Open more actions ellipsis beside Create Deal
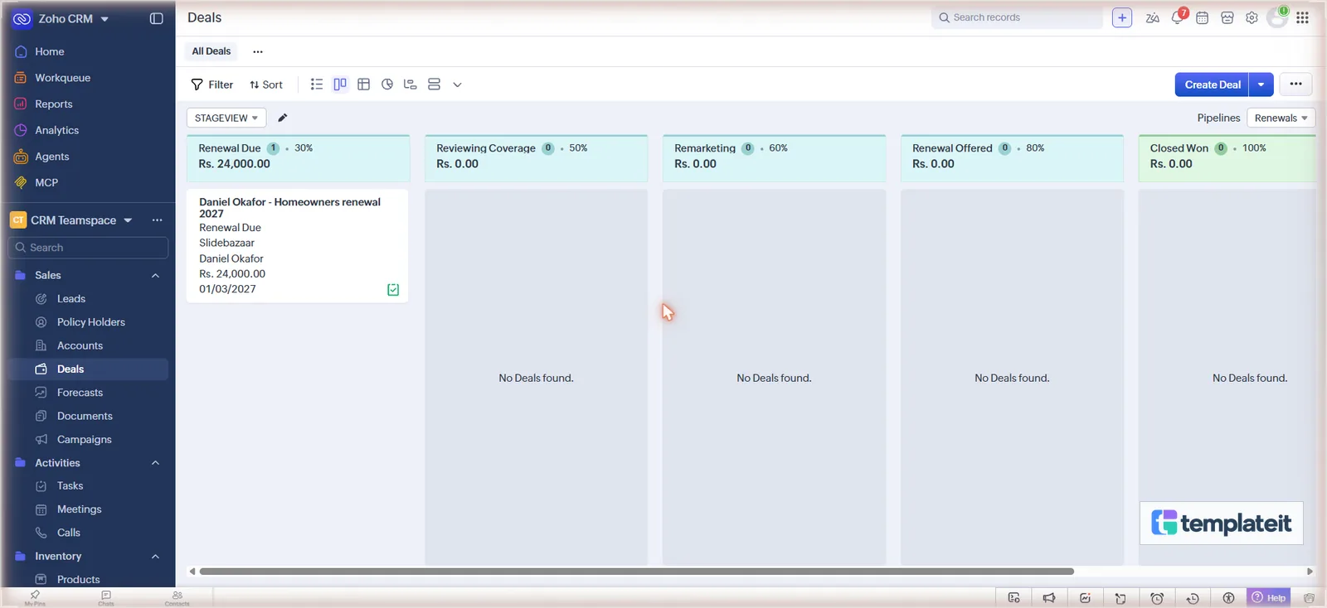Viewport: 1327px width, 608px height. (x=1295, y=84)
